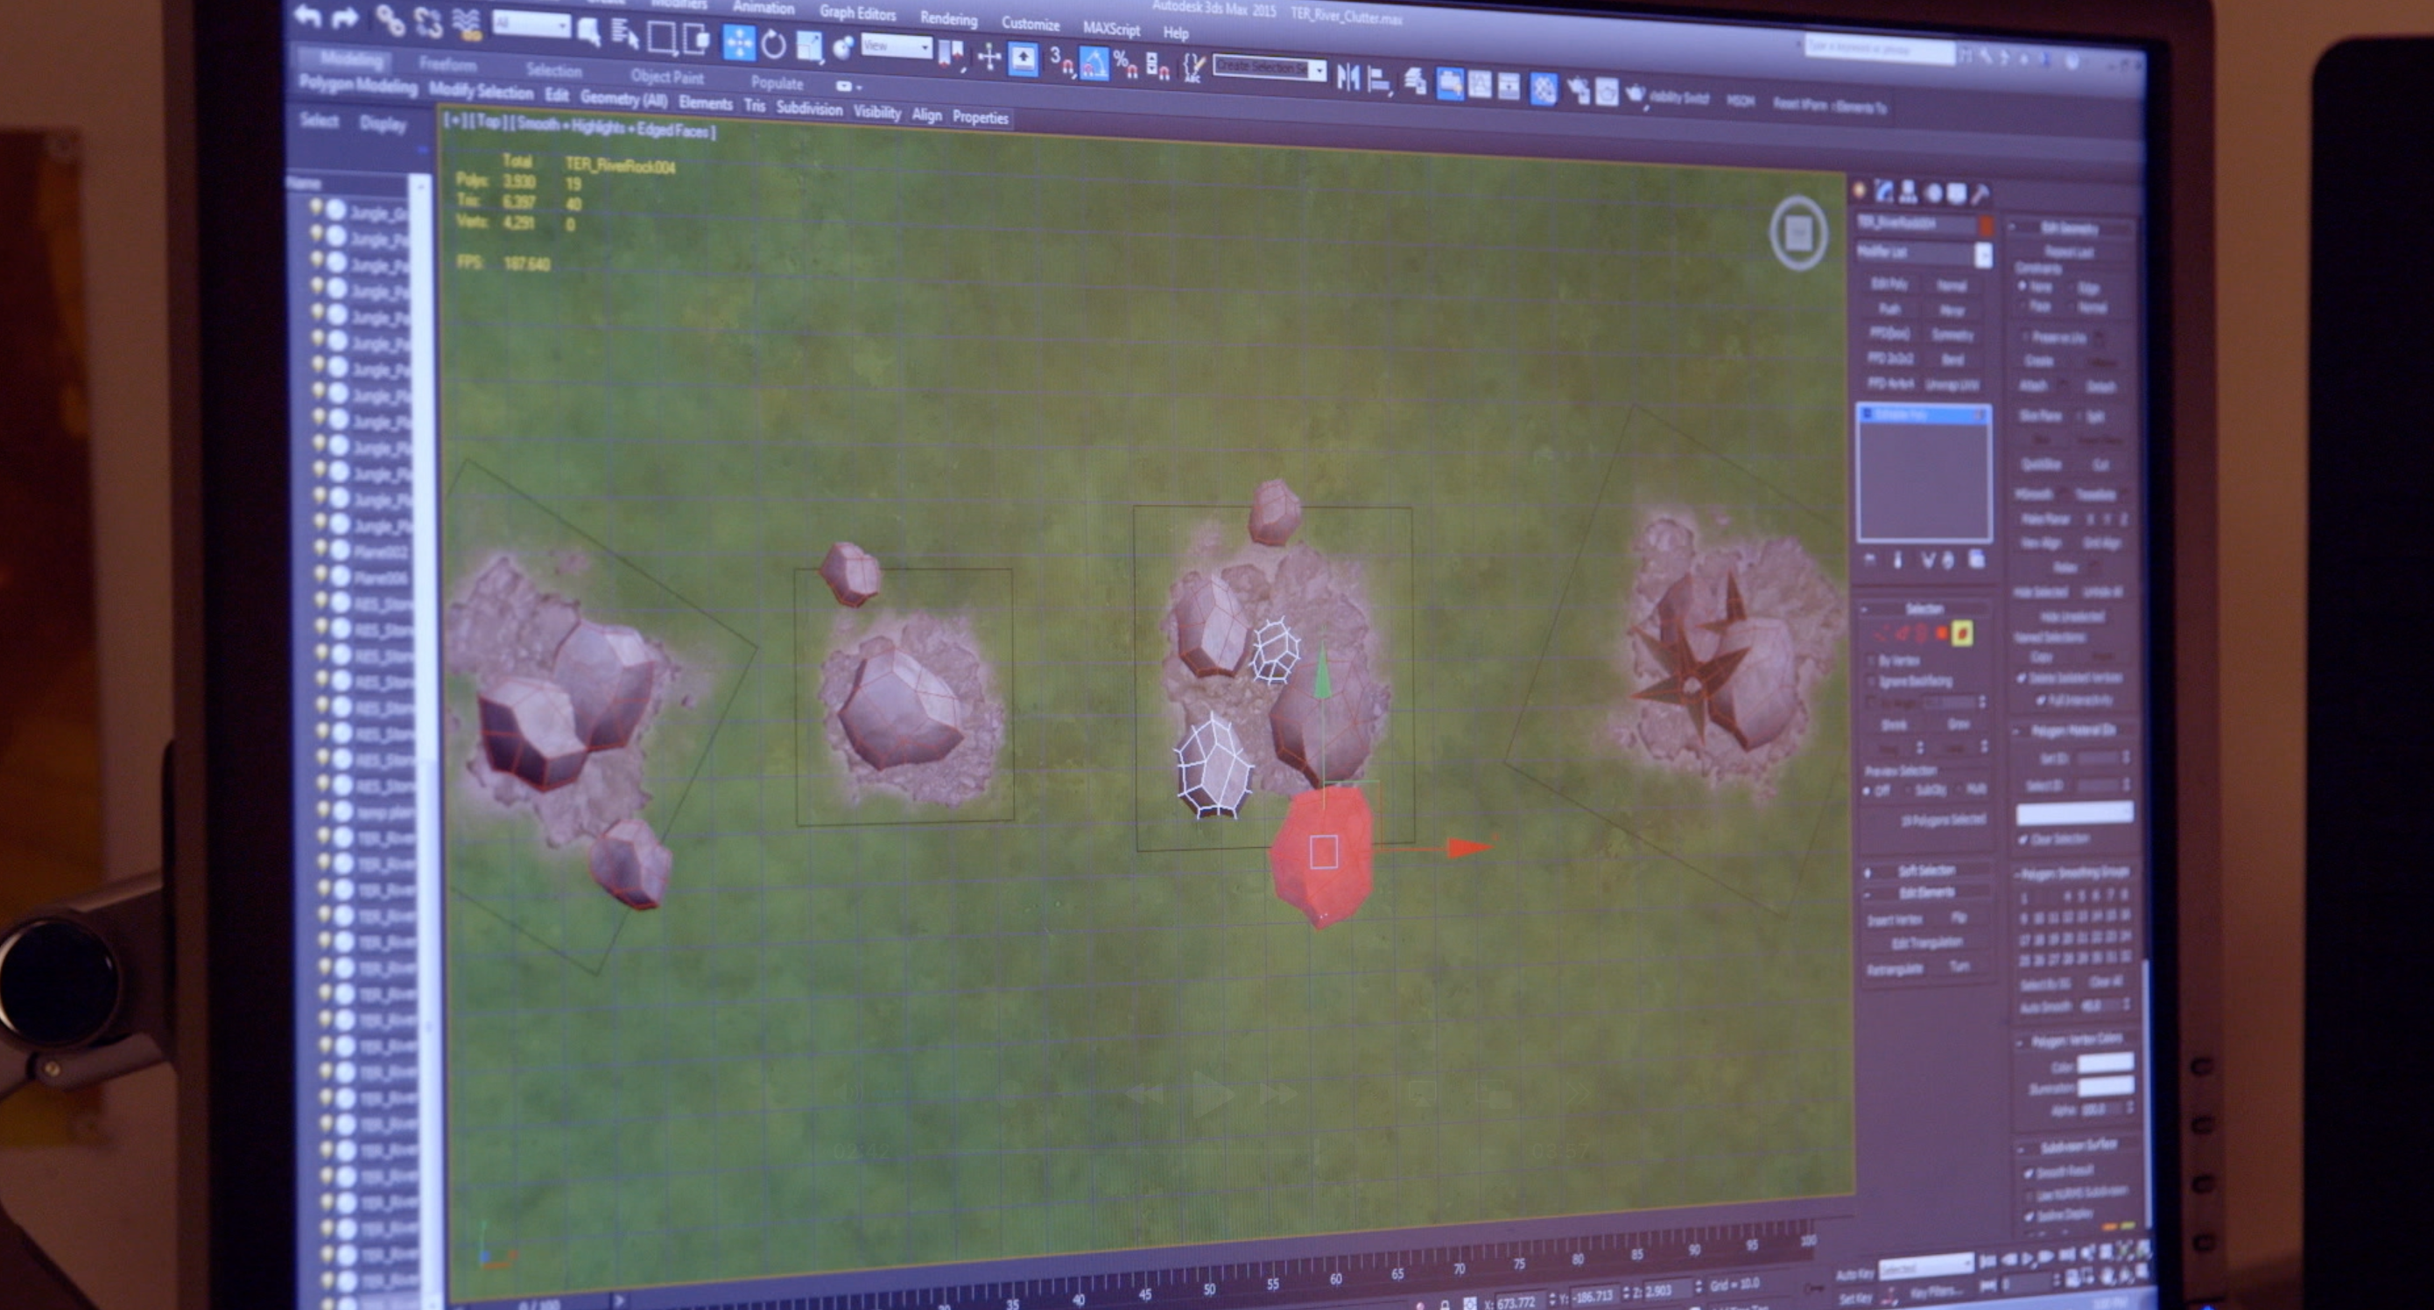Collapse the Edit Geometry rollout
Image resolution: width=2434 pixels, height=1310 pixels.
tap(2068, 228)
